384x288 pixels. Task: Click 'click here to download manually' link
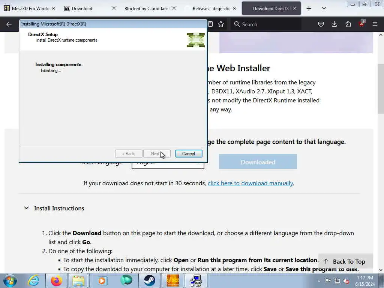click(250, 183)
